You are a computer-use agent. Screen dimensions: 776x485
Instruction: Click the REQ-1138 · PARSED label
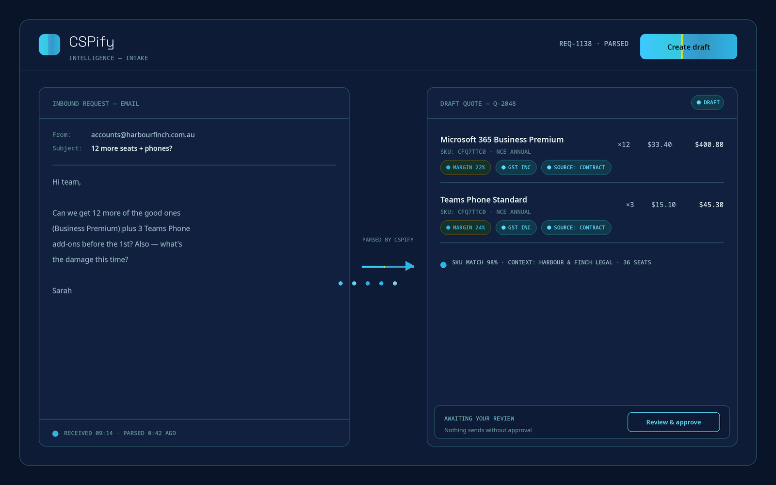coord(594,44)
